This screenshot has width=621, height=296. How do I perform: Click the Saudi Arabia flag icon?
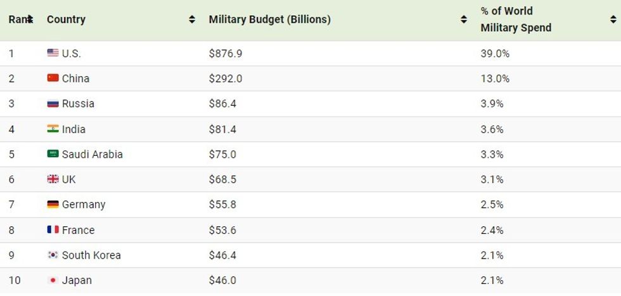[x=53, y=154]
